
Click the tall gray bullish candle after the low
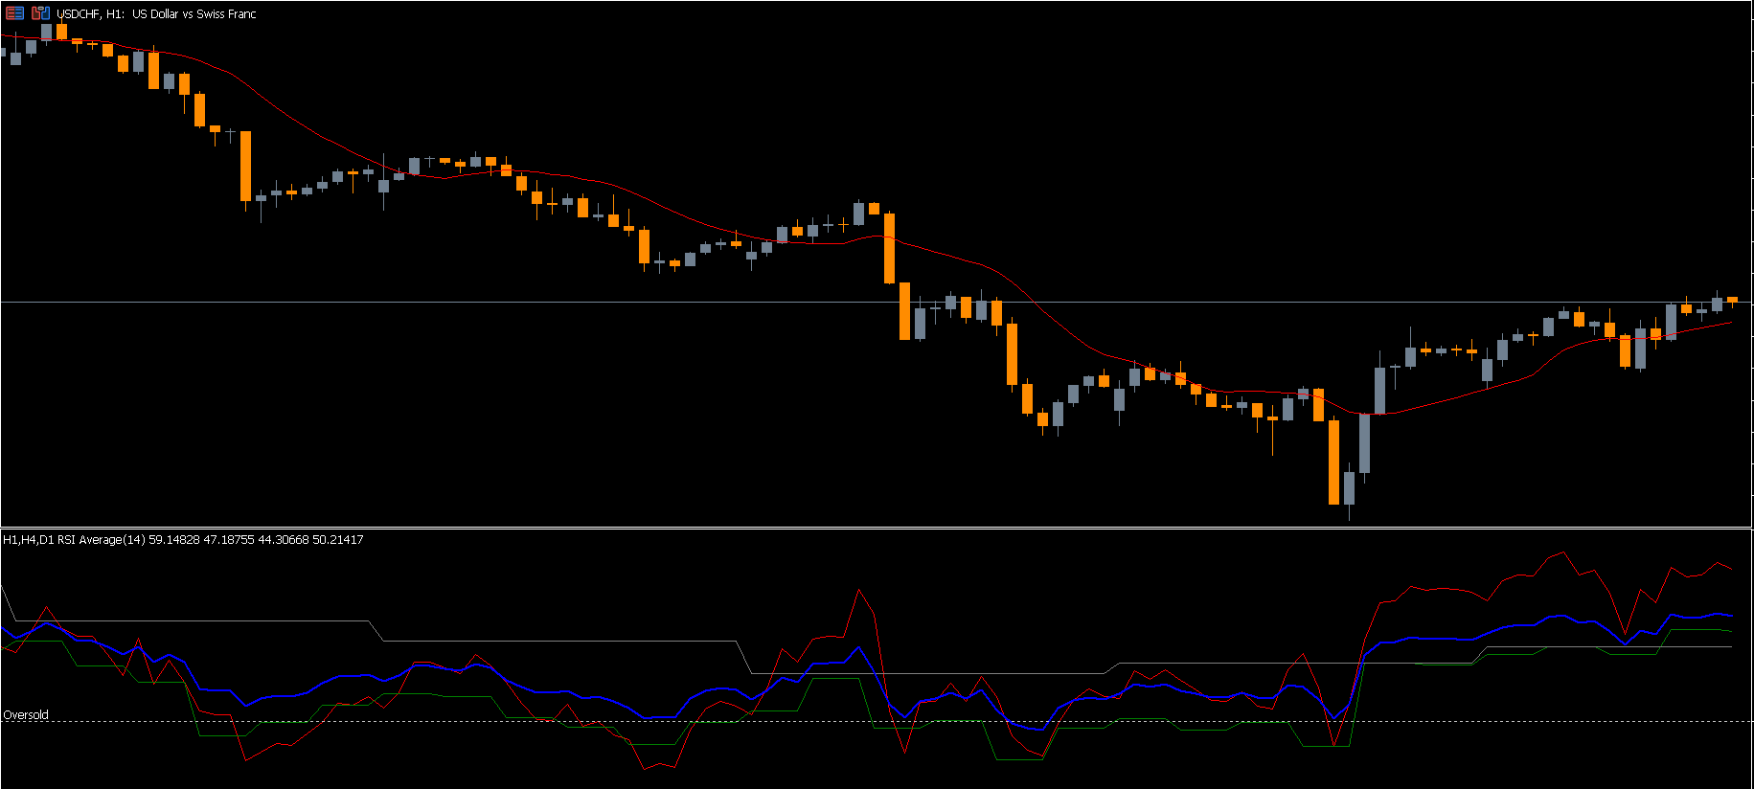click(1364, 442)
